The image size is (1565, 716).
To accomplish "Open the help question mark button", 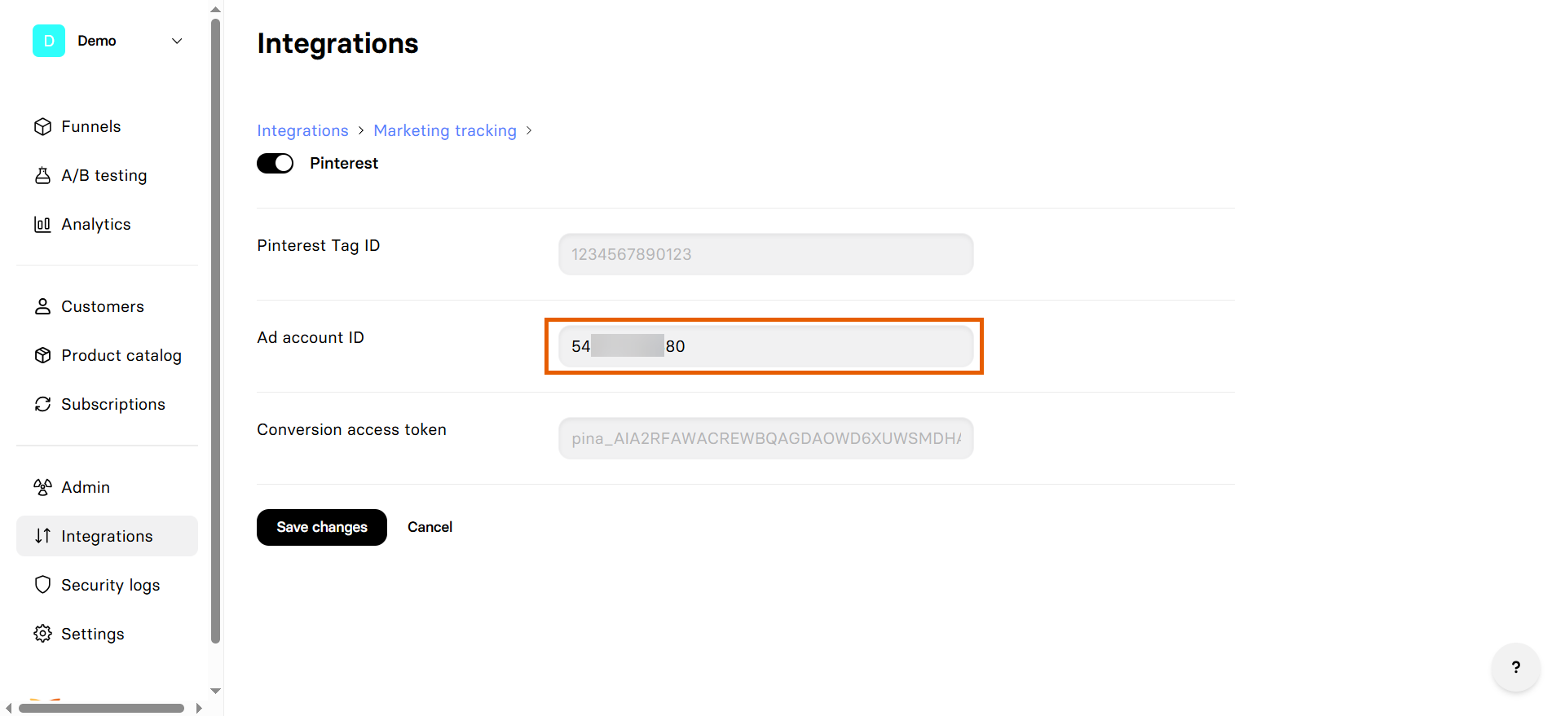I will click(x=1515, y=667).
